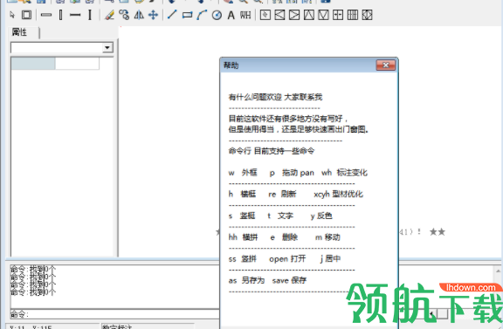503x329 pixels.
Task: Insert fixed sash with diamond symbol
Action: point(265,15)
